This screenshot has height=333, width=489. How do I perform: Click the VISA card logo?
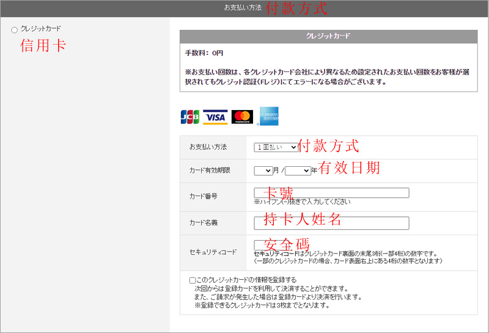point(215,117)
